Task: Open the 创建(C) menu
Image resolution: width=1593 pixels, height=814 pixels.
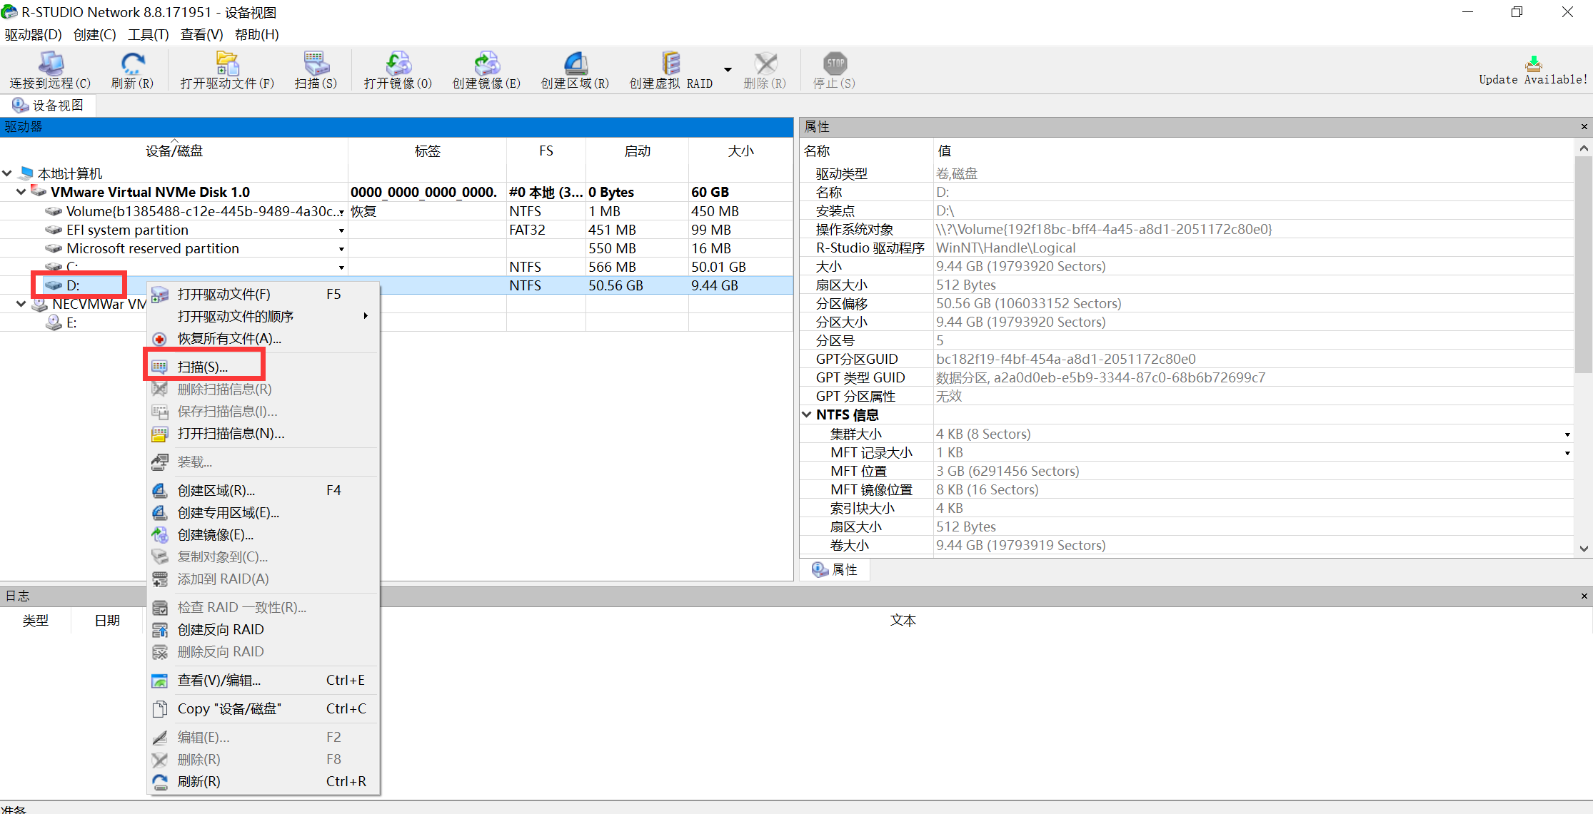Action: point(94,34)
